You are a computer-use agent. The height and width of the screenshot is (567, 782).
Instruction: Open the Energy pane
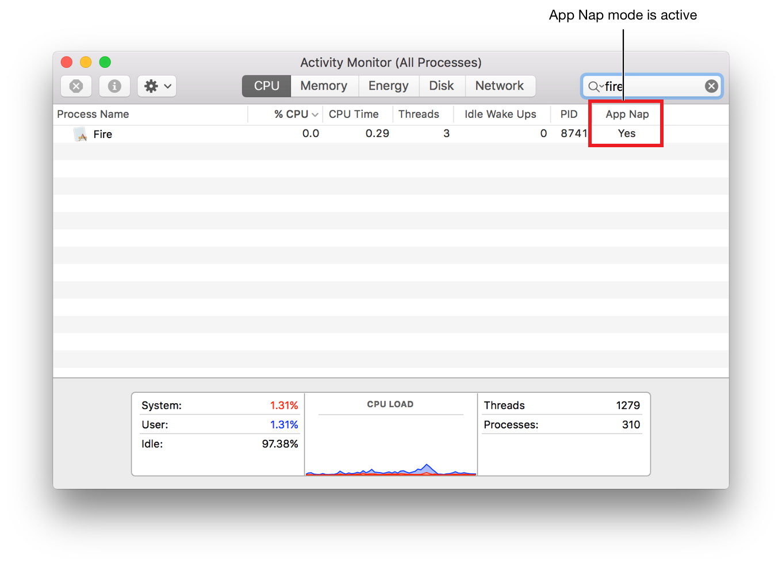pos(389,86)
